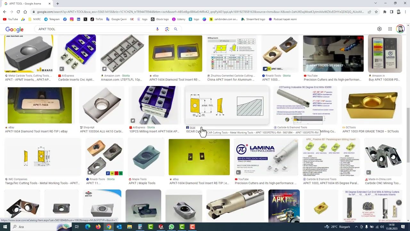
Task: Bookmark this page with the star icon
Action: coord(376,12)
